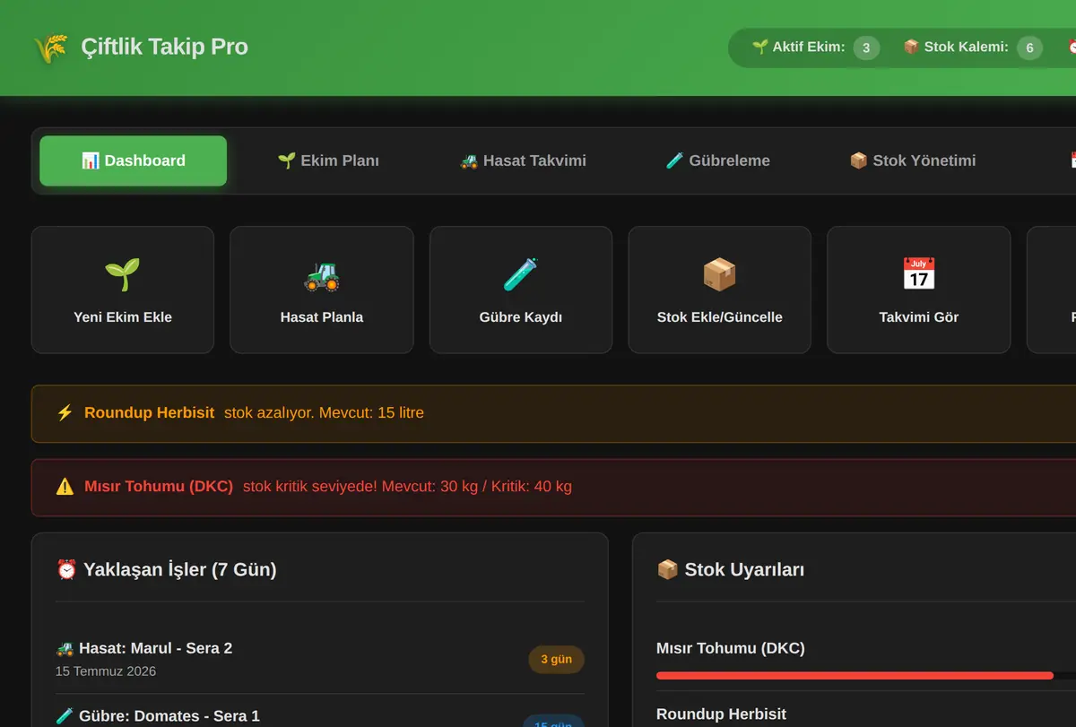
Task: Click the seedling icon on Yeni Ekim Ekle card
Action: [123, 274]
